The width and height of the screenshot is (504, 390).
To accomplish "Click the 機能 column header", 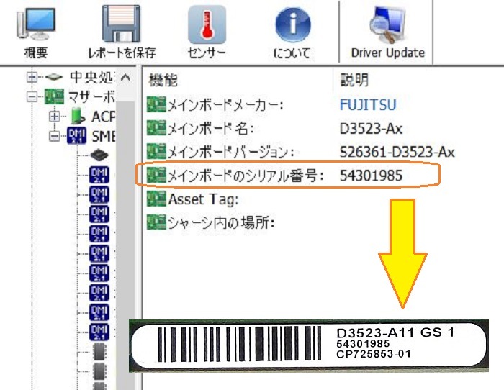I will (x=163, y=80).
